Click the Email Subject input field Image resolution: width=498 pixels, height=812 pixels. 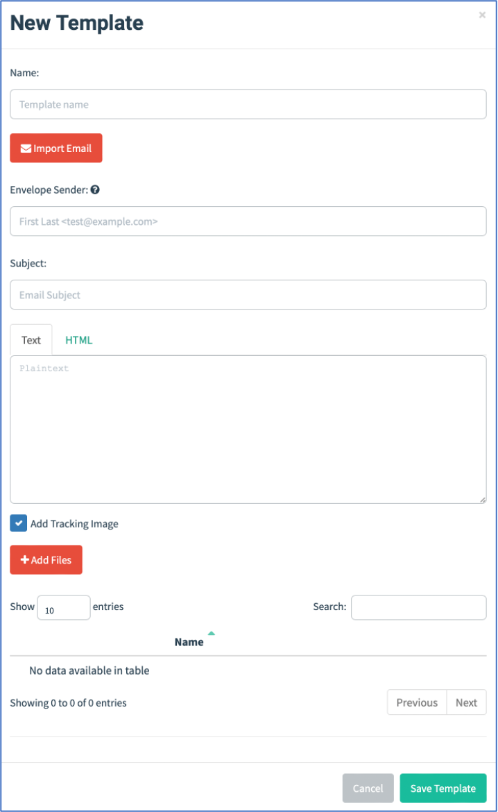coord(248,295)
